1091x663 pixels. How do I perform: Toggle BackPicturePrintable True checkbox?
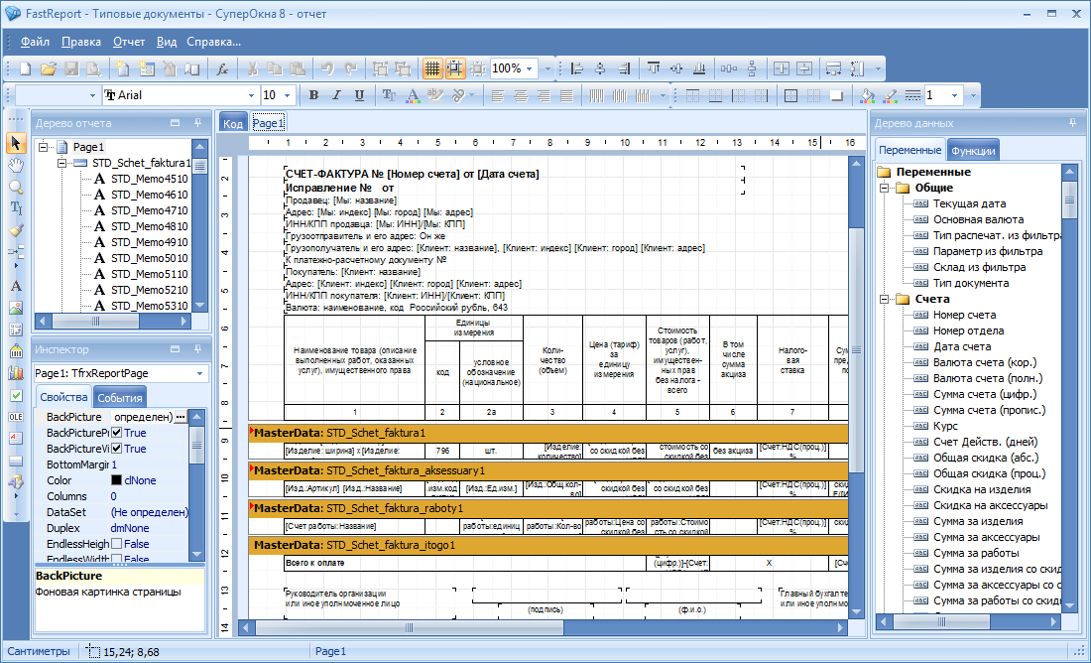pyautogui.click(x=117, y=433)
